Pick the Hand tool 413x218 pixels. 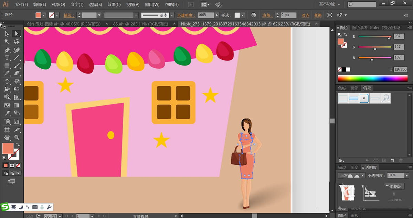pyautogui.click(x=7, y=138)
